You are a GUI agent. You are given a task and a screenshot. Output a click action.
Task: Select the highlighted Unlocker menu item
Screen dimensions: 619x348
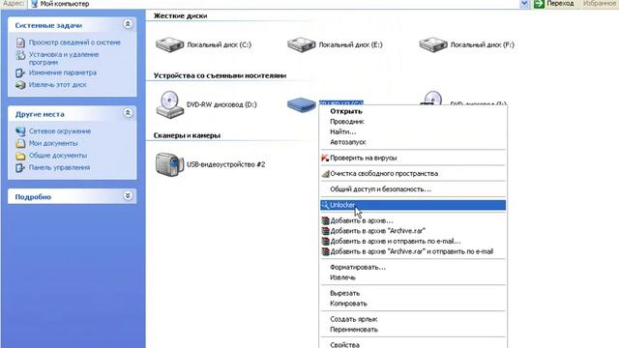point(413,205)
